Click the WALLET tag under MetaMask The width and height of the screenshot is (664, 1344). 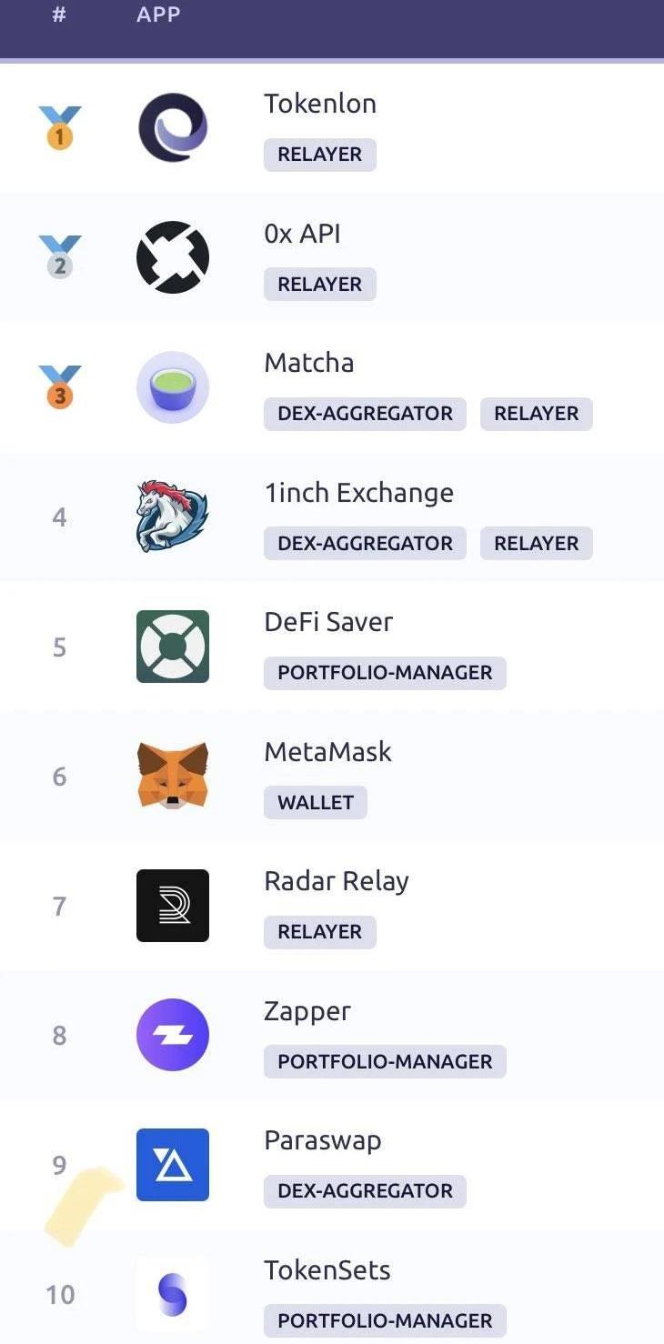tap(316, 803)
